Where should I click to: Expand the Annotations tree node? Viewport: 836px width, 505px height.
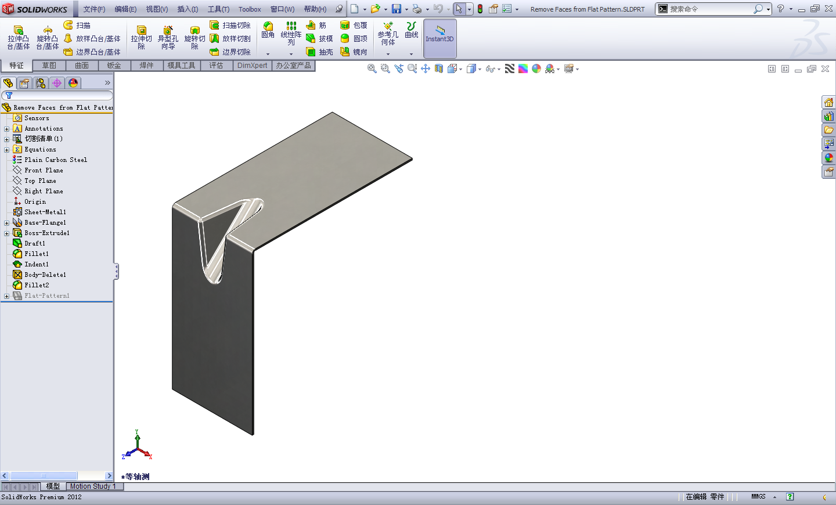point(6,129)
